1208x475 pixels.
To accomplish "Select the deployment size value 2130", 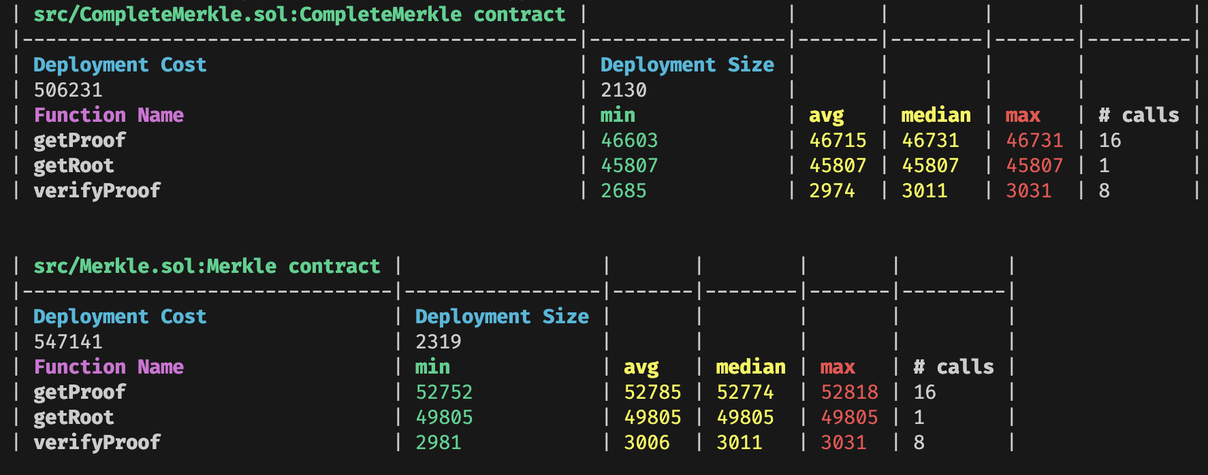I will (x=624, y=90).
